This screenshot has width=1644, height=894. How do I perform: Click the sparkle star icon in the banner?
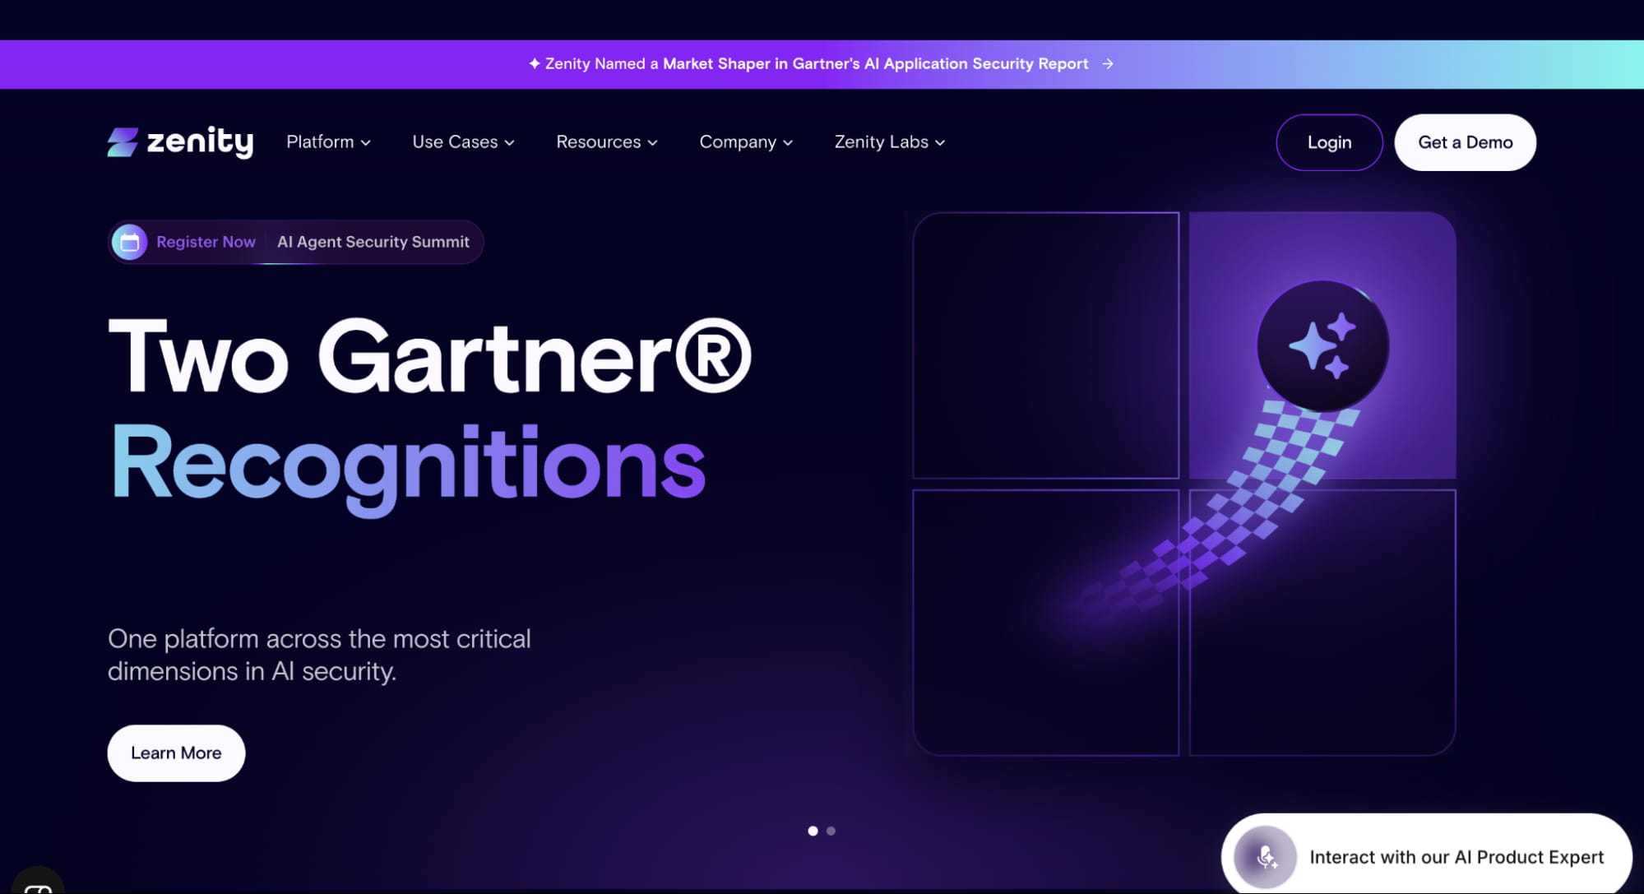click(535, 63)
